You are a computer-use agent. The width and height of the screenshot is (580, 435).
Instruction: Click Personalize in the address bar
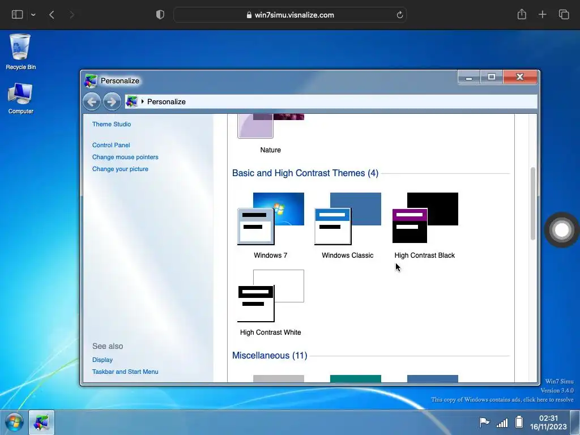(167, 101)
